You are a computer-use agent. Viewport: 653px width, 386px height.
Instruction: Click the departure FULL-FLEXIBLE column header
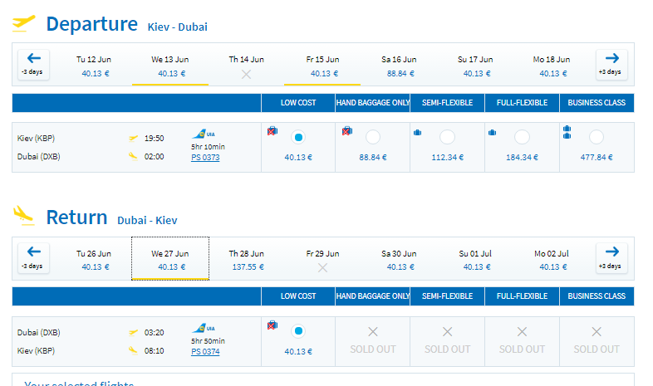tap(522, 103)
